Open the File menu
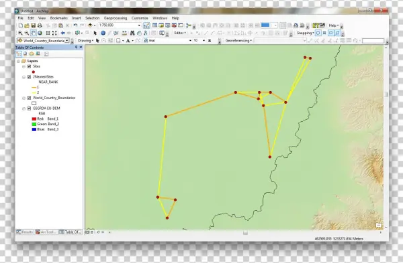 (x=20, y=18)
